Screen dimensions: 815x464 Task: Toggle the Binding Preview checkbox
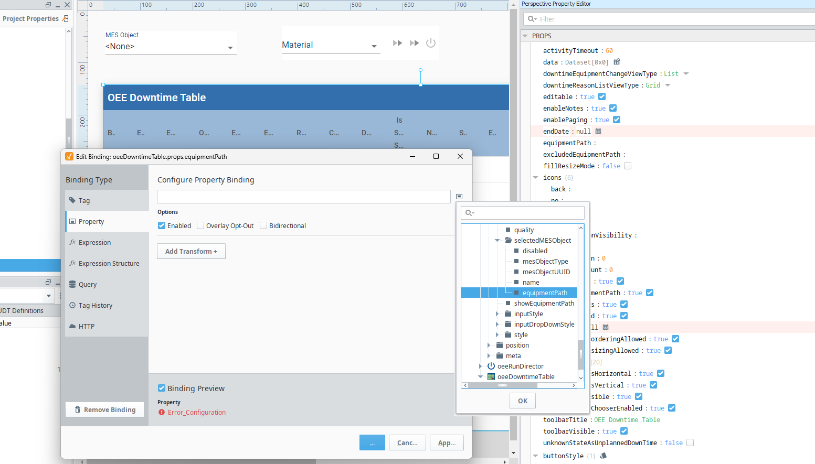pos(162,389)
